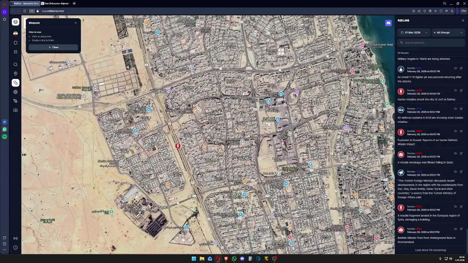Open external link for F-15 fighter jet entry
Image resolution: width=468 pixels, height=263 pixels.
pyautogui.click(x=461, y=68)
